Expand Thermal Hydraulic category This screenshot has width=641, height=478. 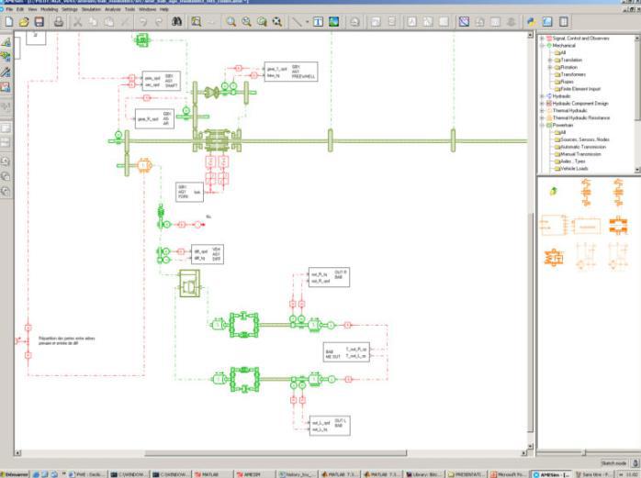click(542, 111)
